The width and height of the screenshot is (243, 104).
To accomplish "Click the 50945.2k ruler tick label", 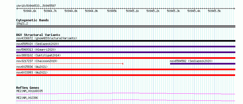I will click(153, 11).
